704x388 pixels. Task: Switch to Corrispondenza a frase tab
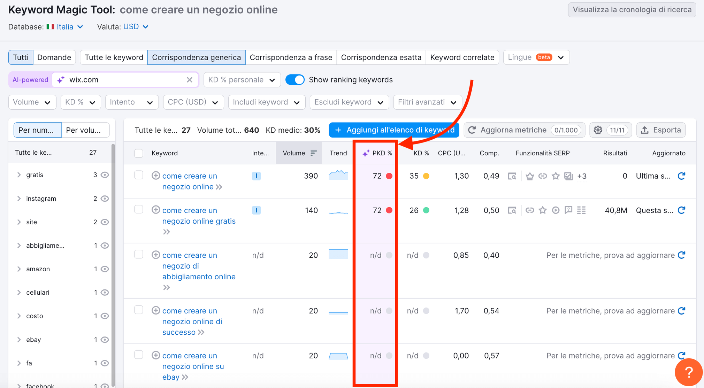click(x=291, y=57)
